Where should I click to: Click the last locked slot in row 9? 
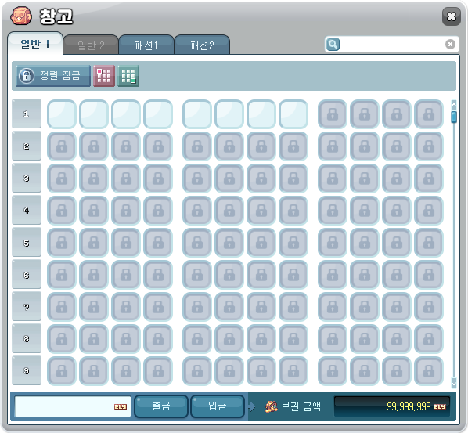click(x=429, y=371)
